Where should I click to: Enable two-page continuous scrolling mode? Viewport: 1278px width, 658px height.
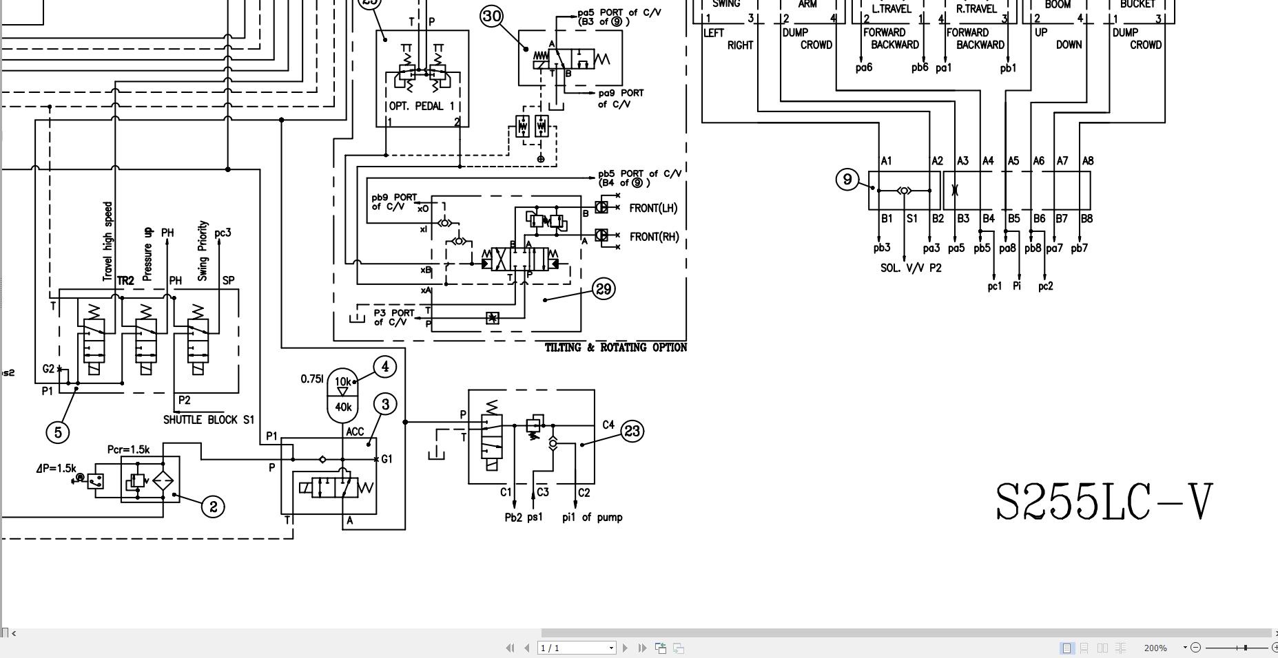click(1120, 648)
